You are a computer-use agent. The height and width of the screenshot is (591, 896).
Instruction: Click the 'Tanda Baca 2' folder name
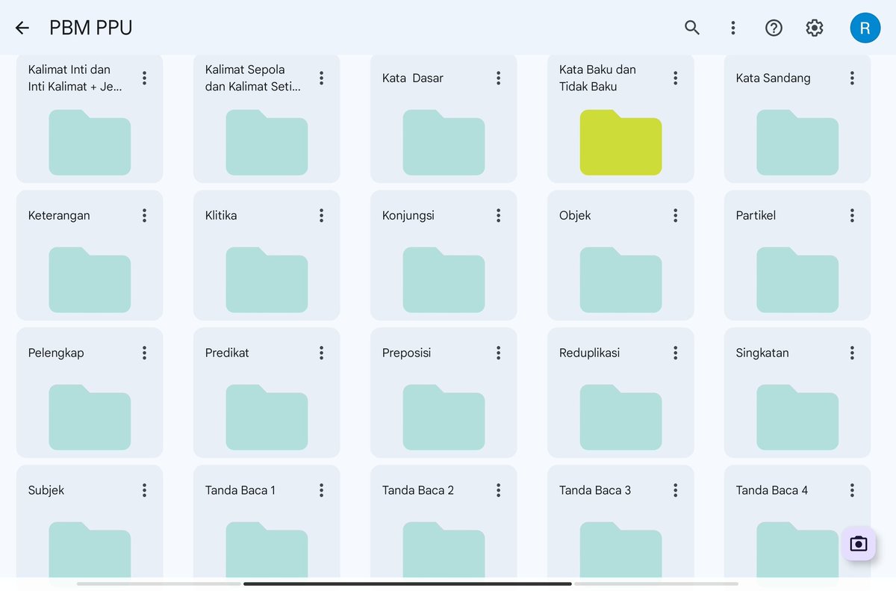[418, 490]
